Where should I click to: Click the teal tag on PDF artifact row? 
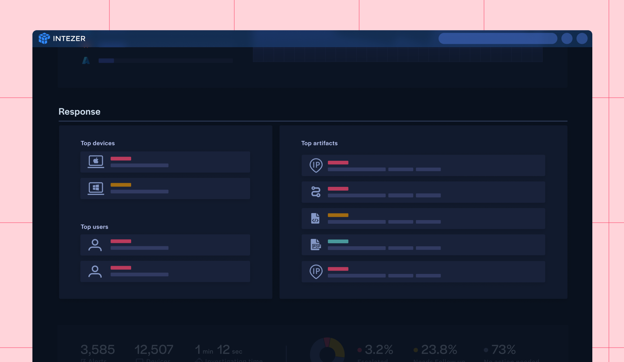point(338,241)
